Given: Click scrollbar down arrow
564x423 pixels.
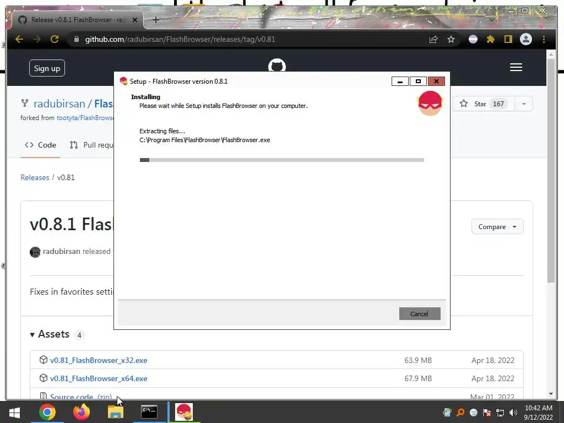Looking at the screenshot, I should (x=551, y=394).
